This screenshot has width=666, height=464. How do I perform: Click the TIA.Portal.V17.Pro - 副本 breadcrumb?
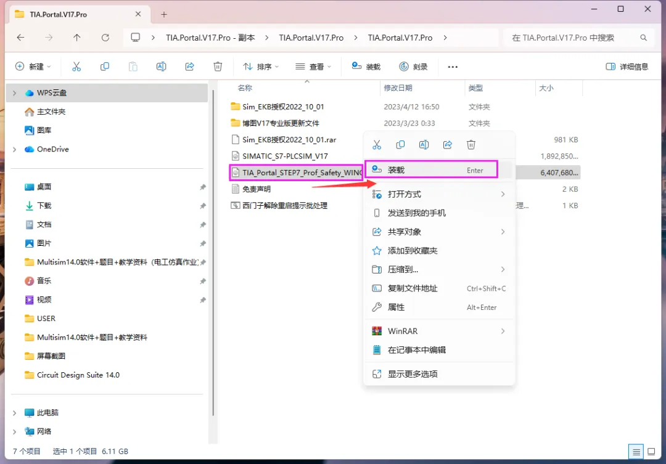tap(210, 38)
